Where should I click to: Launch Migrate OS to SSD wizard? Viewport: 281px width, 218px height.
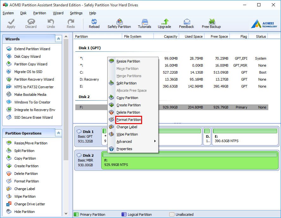[24, 72]
